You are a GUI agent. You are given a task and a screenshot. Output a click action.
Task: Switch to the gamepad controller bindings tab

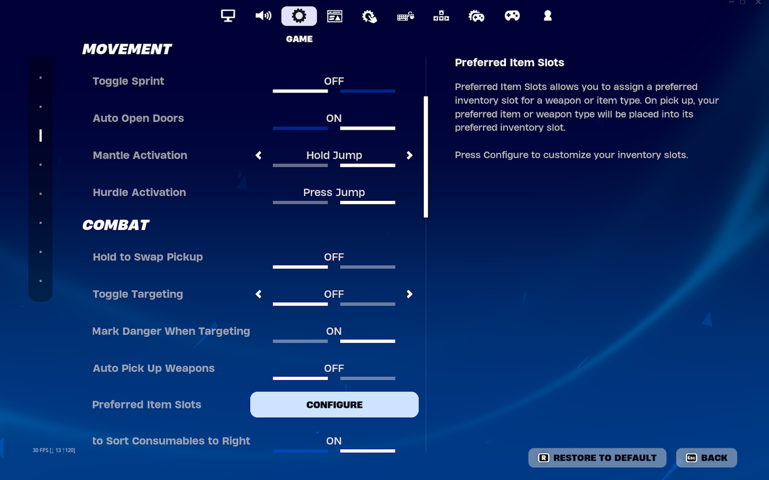pyautogui.click(x=512, y=16)
